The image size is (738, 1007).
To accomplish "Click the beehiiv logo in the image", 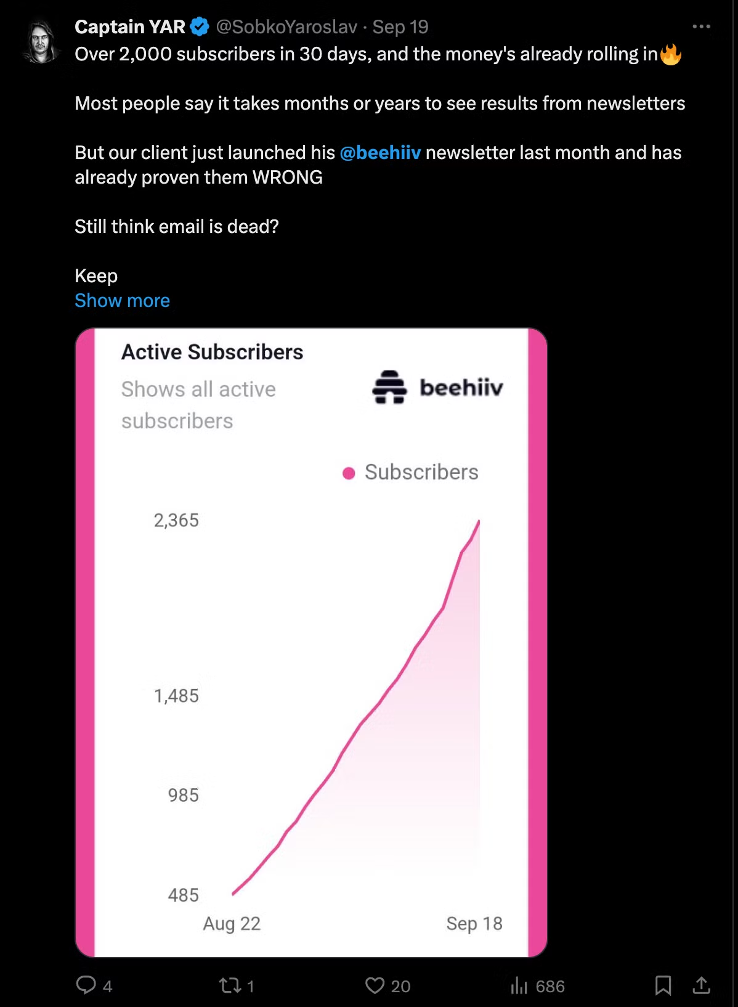I will (437, 388).
